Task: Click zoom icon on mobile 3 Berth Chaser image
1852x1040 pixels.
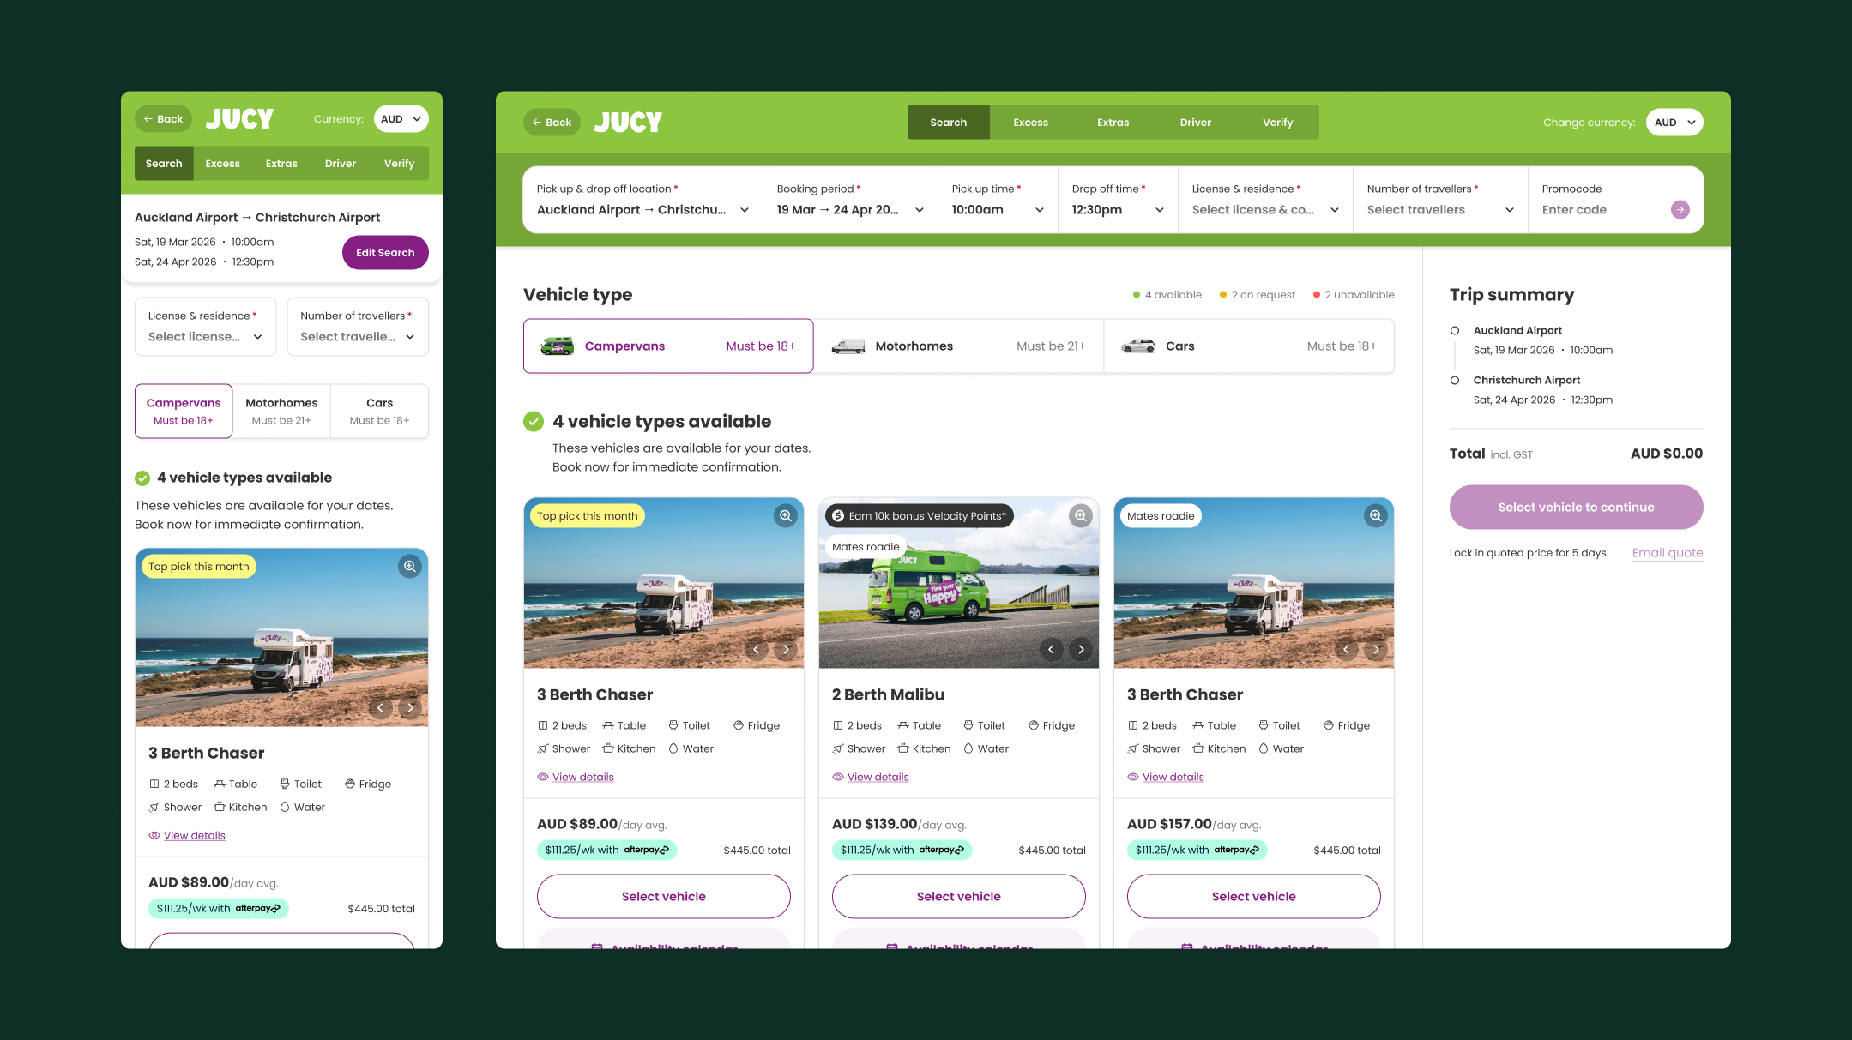Action: [410, 566]
